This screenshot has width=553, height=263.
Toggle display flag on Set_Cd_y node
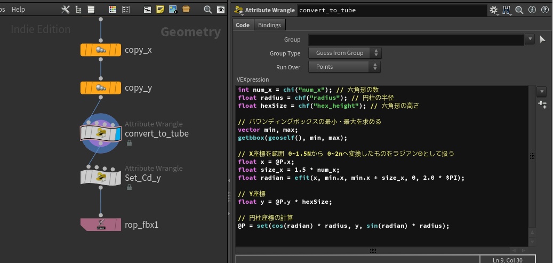click(x=117, y=178)
